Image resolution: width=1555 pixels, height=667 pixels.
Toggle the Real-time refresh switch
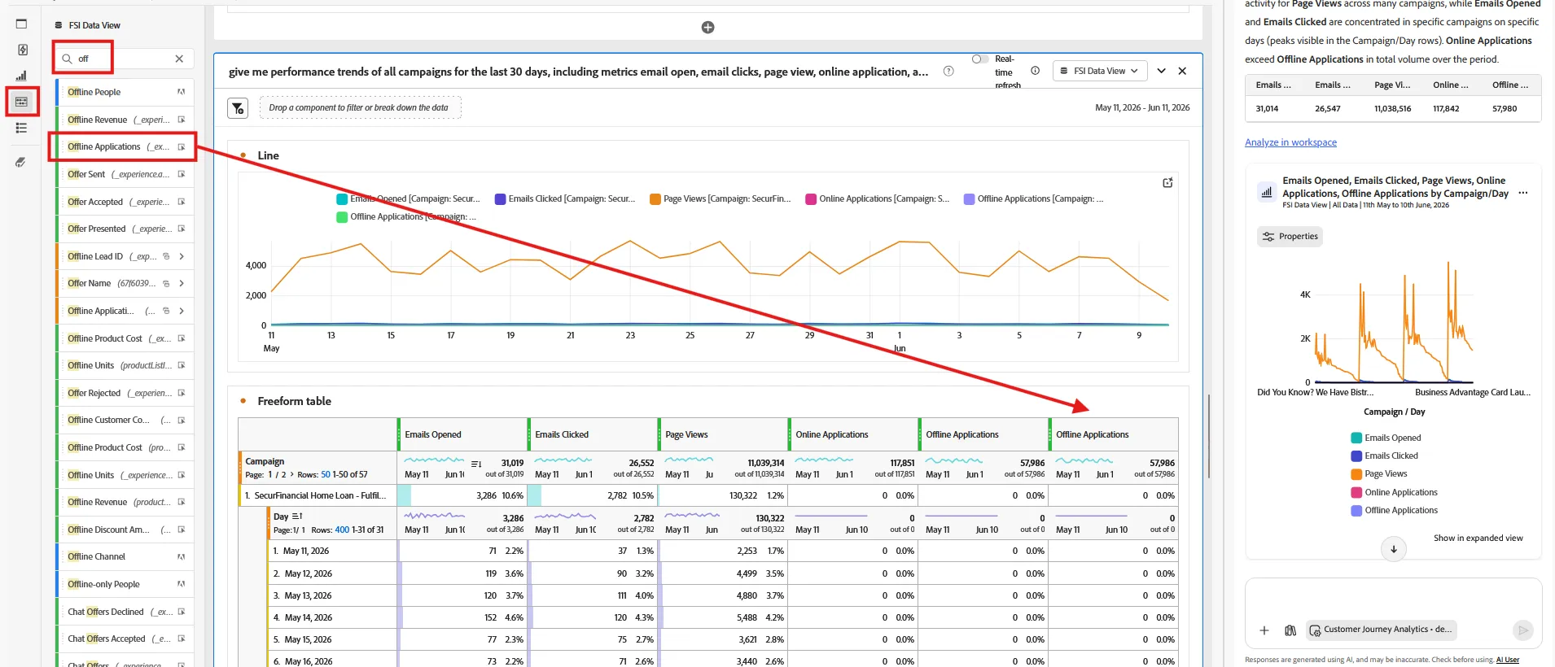click(980, 59)
